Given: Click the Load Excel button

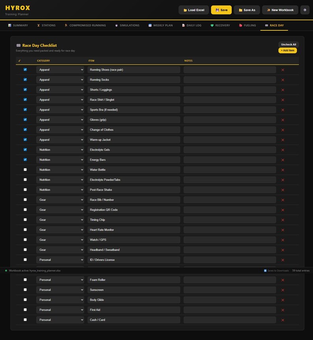Looking at the screenshot, I should [x=194, y=10].
